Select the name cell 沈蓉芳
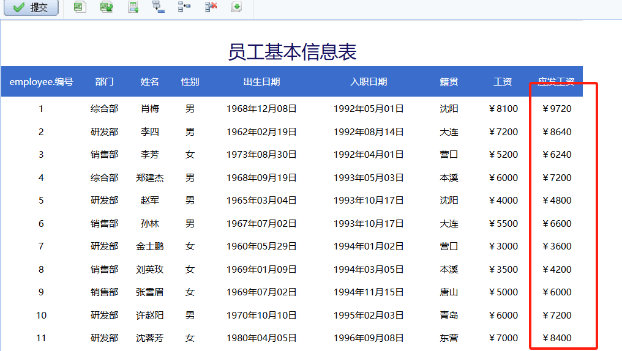This screenshot has width=622, height=351. (x=150, y=338)
